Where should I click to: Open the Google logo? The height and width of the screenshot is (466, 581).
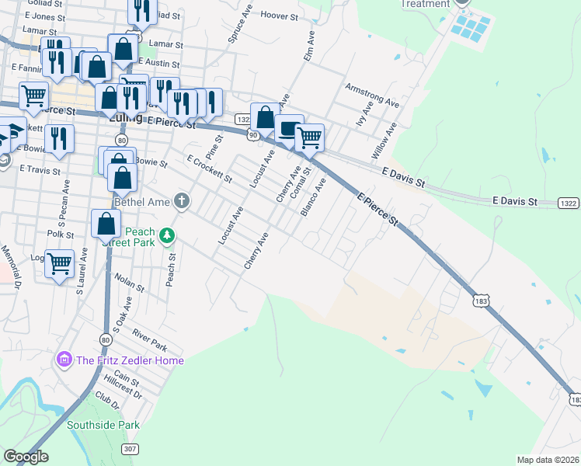(x=26, y=457)
